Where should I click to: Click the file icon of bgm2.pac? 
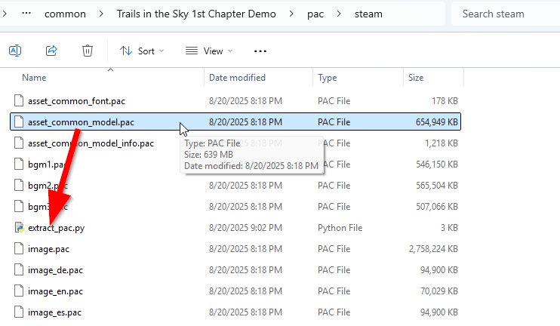pos(19,185)
